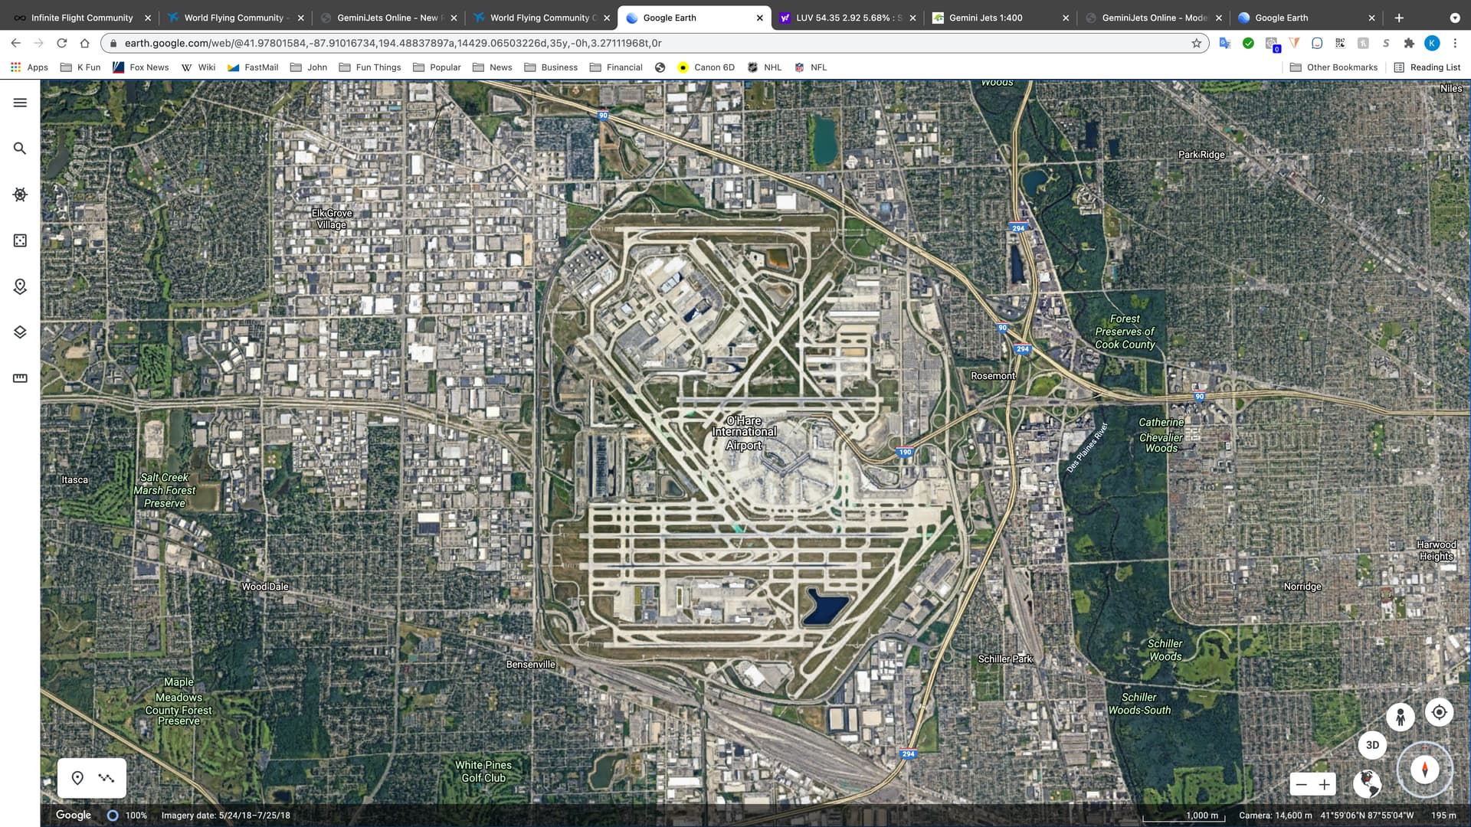The image size is (1471, 827).
Task: Switch to the last Google Earth tab
Action: pyautogui.click(x=1306, y=18)
